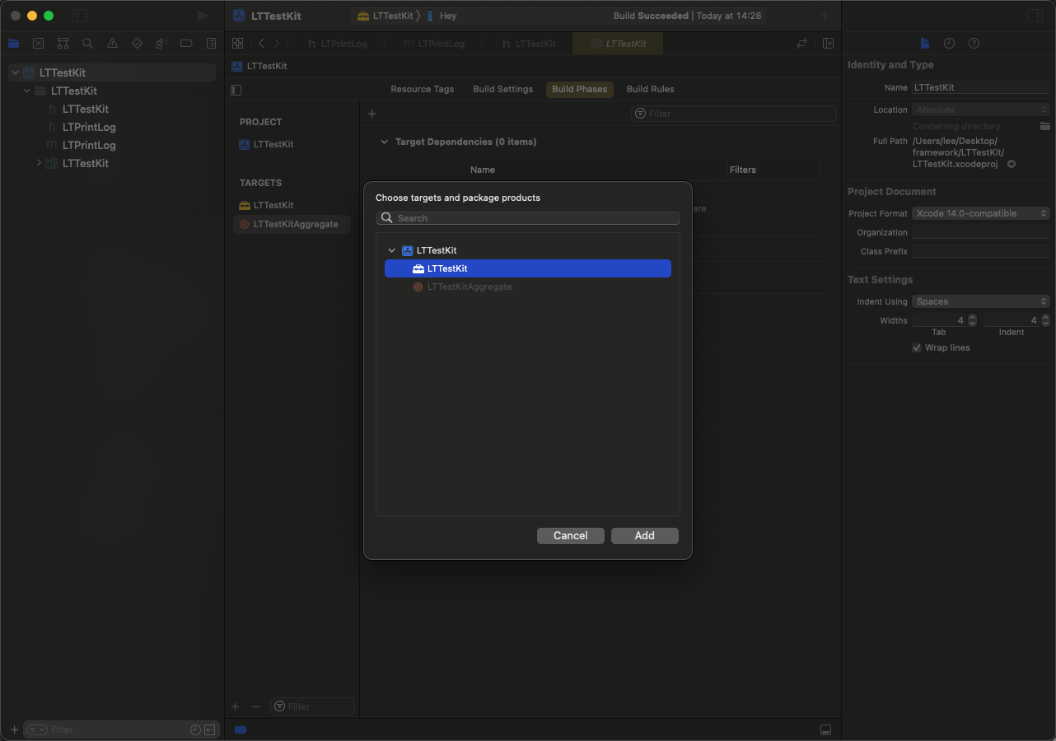Open the Source Control navigator
The width and height of the screenshot is (1056, 741).
(x=38, y=44)
